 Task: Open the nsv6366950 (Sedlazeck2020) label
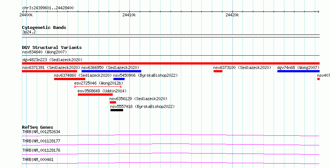tap(110, 67)
